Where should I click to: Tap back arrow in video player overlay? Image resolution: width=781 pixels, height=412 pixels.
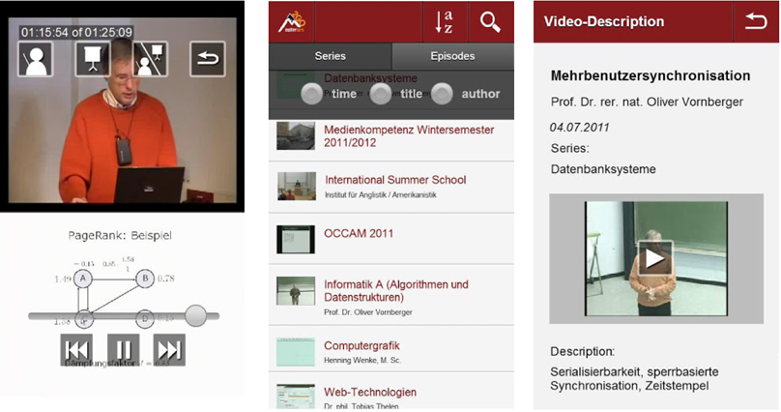(207, 60)
